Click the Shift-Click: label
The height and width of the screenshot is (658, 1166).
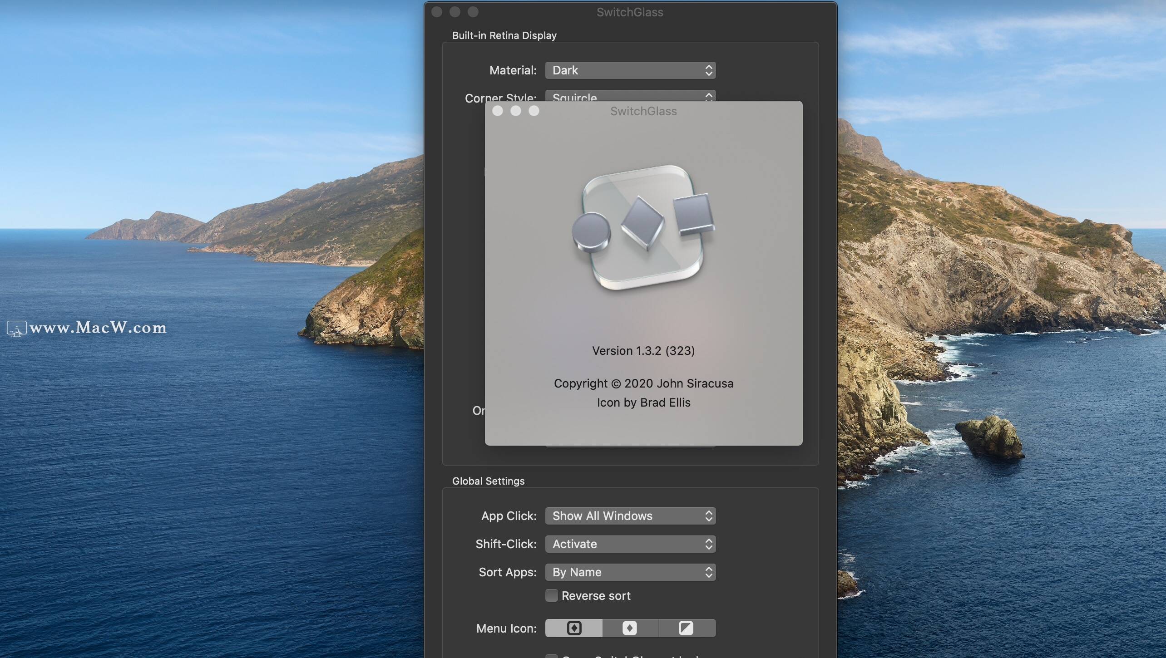506,544
